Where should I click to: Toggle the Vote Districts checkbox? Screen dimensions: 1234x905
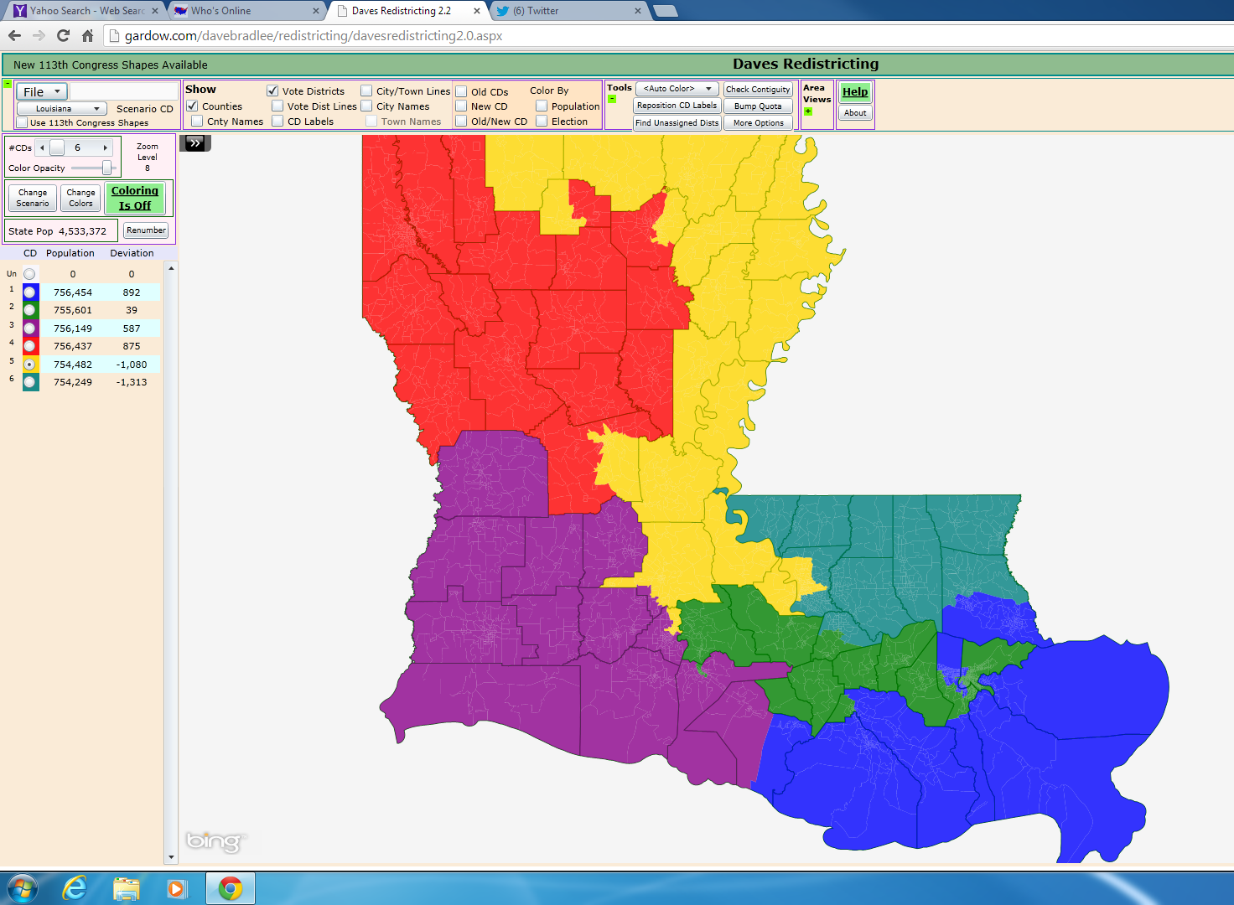pyautogui.click(x=272, y=90)
